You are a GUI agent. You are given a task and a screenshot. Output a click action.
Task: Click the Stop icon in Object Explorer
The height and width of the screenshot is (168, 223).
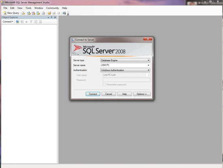[26, 22]
